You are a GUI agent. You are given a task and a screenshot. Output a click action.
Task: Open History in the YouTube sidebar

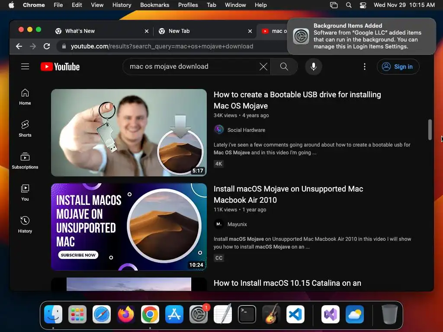(25, 225)
